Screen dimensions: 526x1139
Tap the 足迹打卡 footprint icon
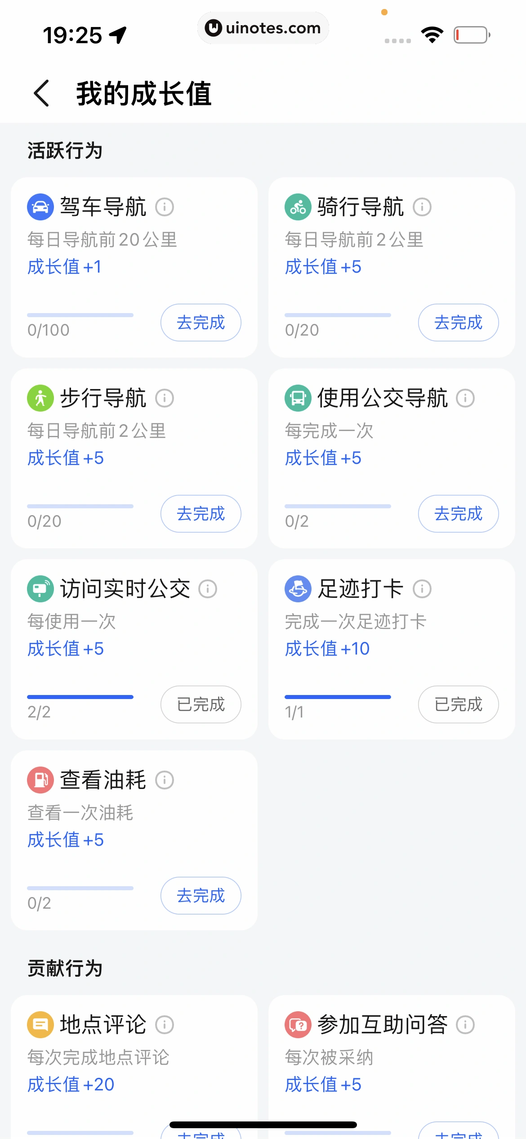pos(298,589)
